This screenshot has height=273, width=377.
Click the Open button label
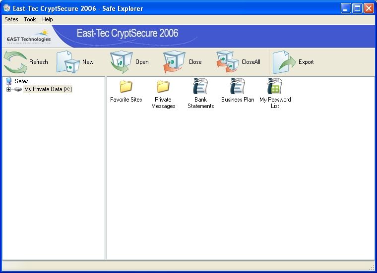coord(142,62)
